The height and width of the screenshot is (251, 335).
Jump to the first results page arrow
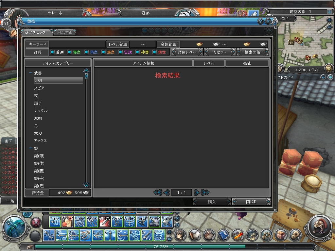click(157, 192)
